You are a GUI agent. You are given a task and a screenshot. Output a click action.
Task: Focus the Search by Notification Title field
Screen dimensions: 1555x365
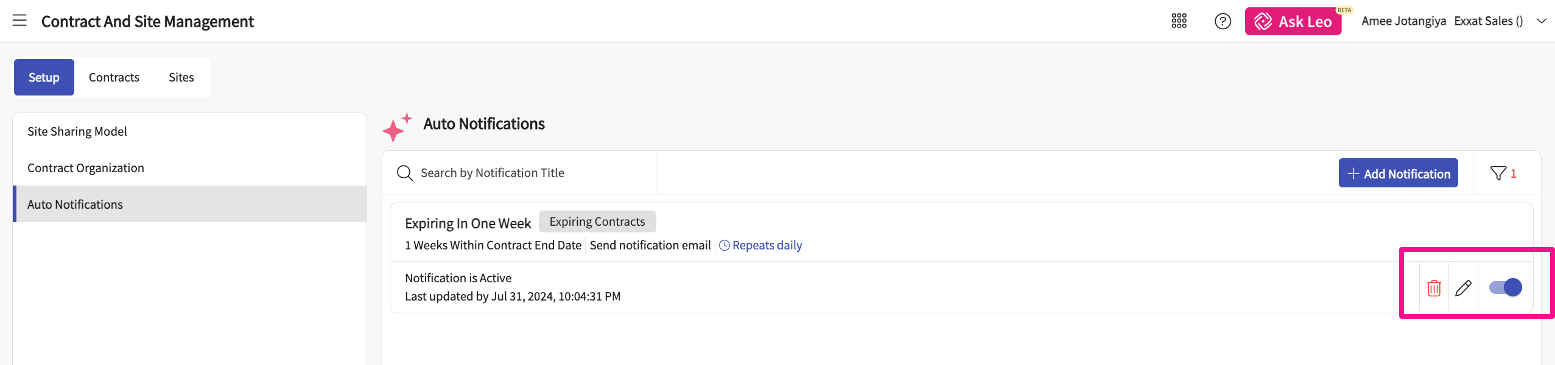(530, 173)
